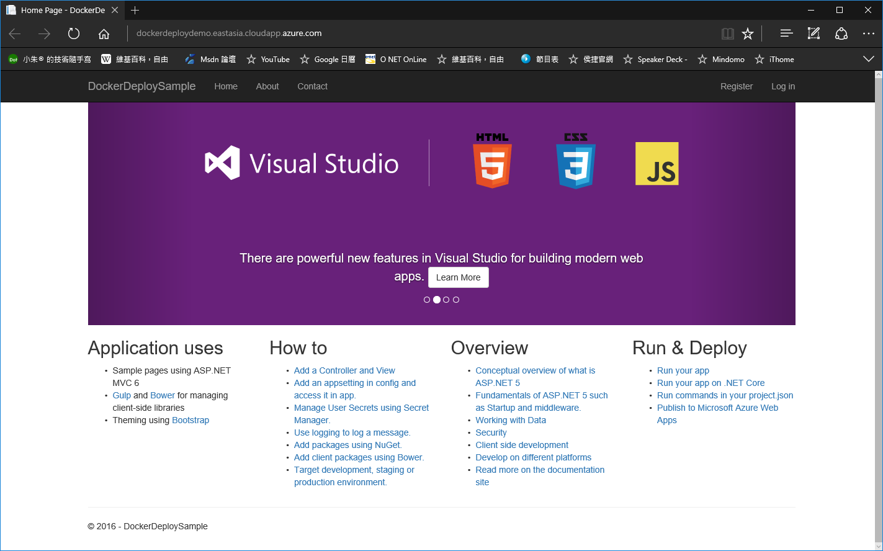Open Make a Web Note pen icon

(814, 34)
